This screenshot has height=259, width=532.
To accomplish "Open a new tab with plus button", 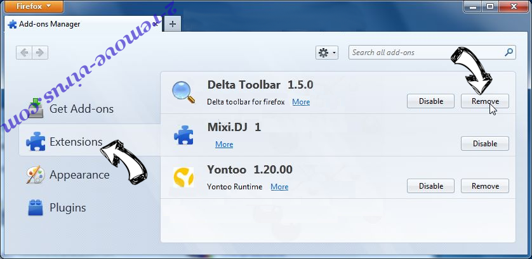I will 172,24.
